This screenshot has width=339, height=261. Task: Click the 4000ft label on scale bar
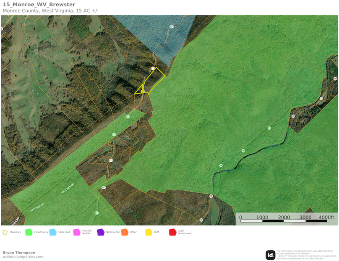point(326,217)
